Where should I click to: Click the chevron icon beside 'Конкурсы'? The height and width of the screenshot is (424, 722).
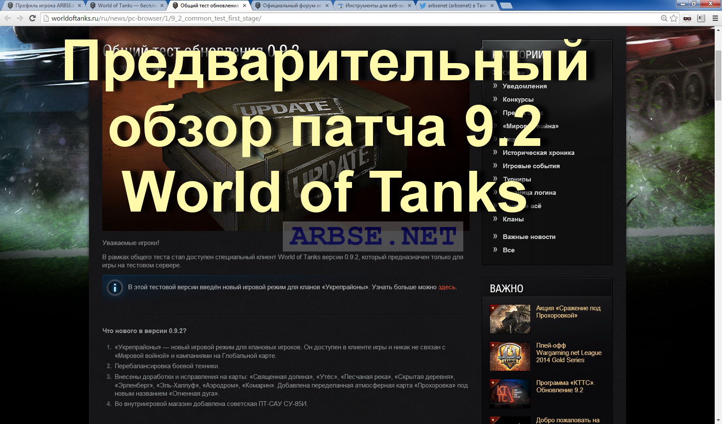pos(495,99)
